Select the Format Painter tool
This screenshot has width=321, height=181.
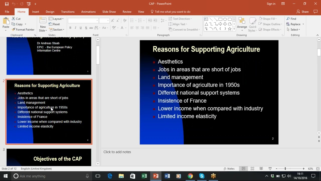click(23, 29)
